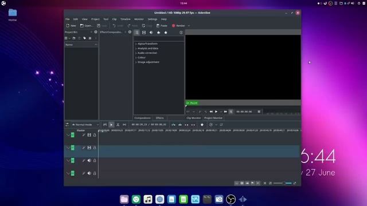
Task: Select the Razor tool
Action: point(118,125)
